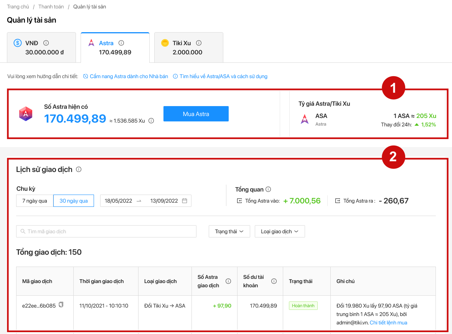
Task: Copy transaction ID e22ee...6b085
Action: (x=61, y=305)
